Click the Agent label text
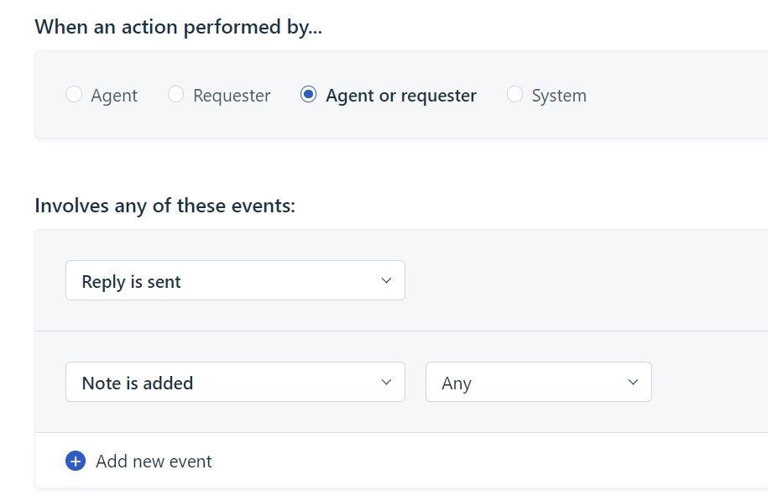768x501 pixels. [x=114, y=96]
